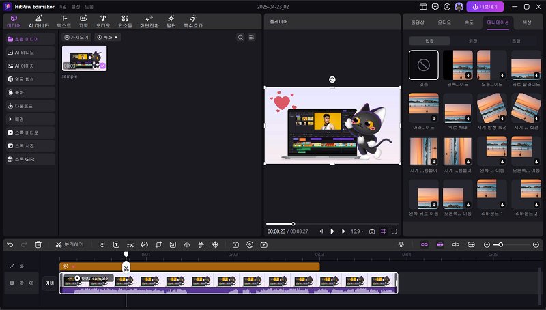Open the 화면전환 transitions panel

[x=149, y=22]
